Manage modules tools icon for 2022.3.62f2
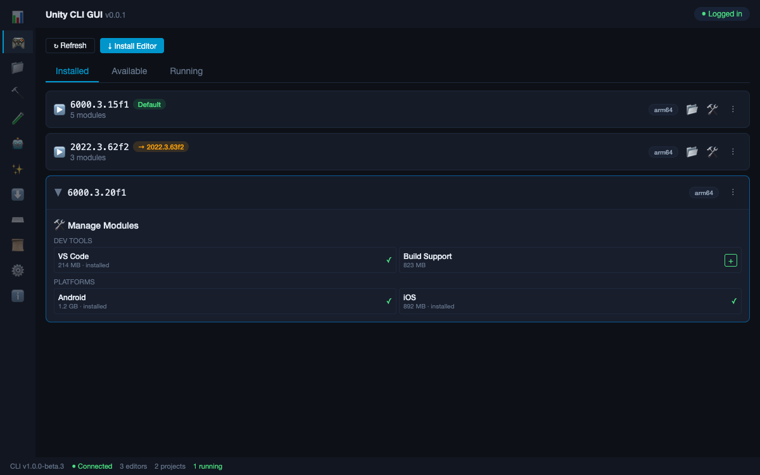 (x=712, y=152)
